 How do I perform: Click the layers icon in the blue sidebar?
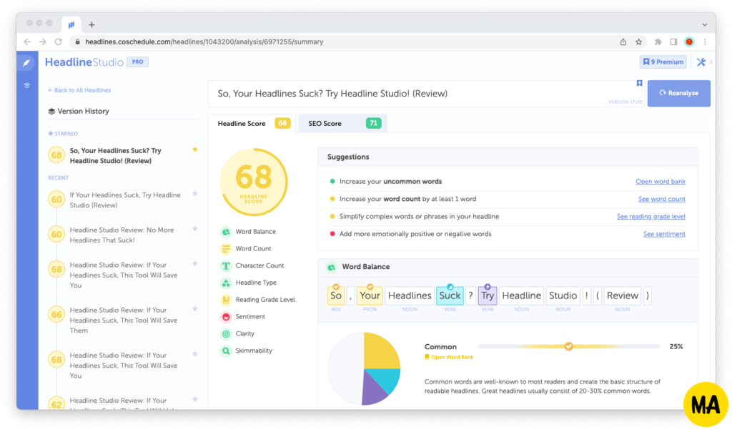click(27, 85)
